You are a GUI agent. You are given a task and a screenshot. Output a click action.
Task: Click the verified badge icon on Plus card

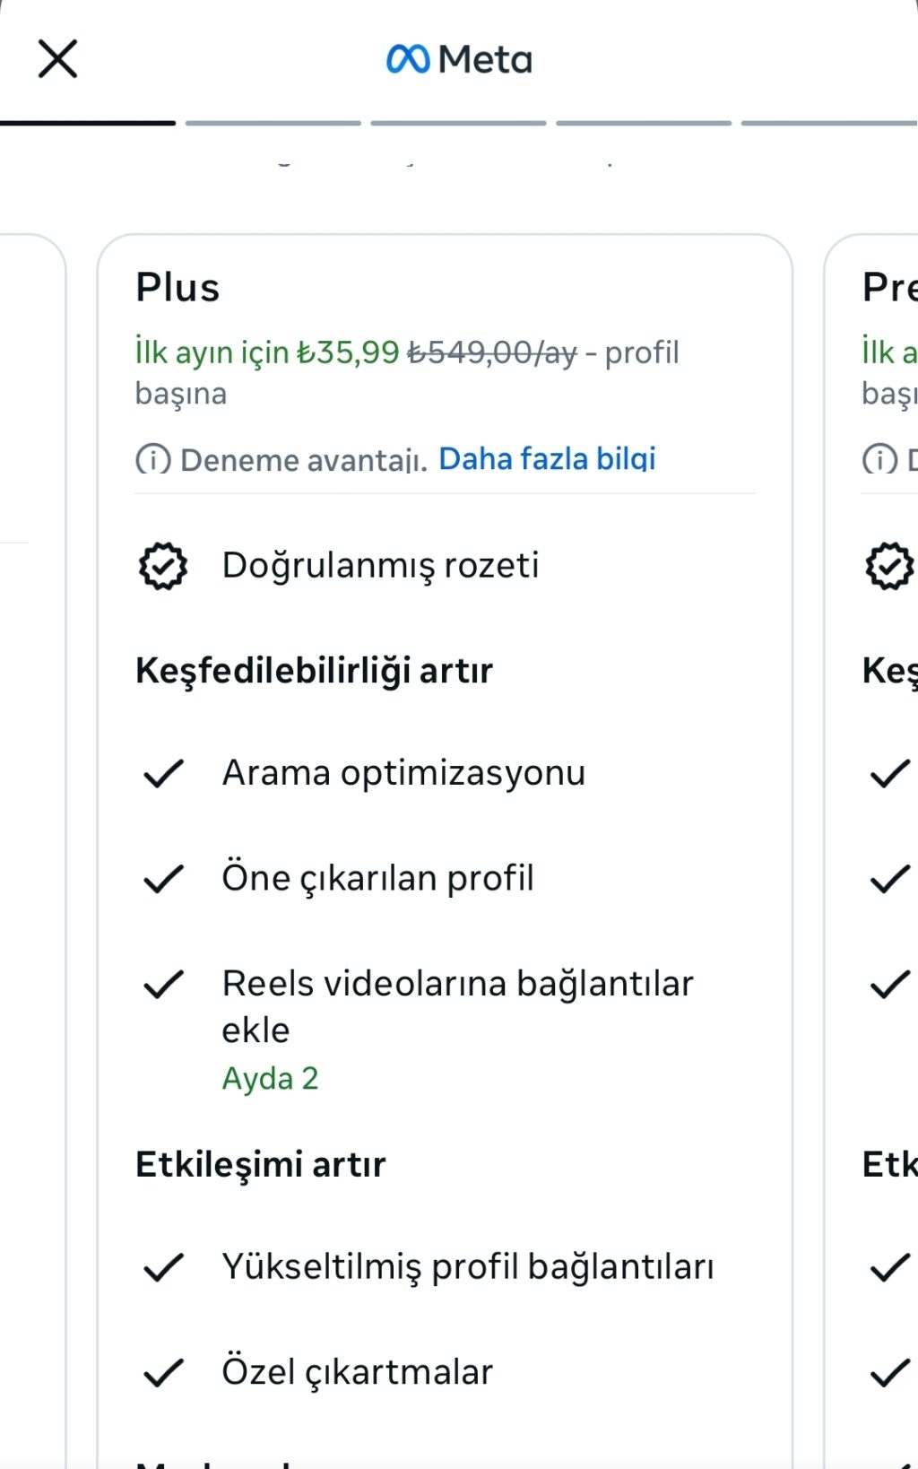(x=162, y=565)
